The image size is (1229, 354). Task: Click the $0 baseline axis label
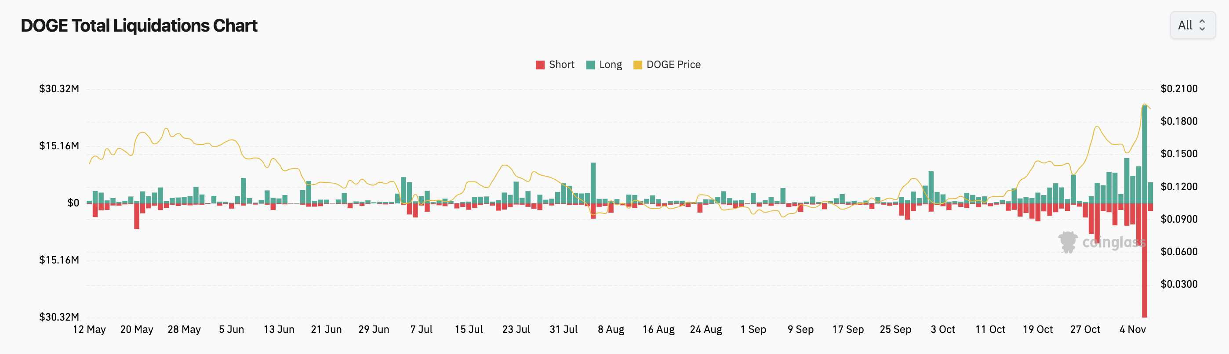(73, 203)
